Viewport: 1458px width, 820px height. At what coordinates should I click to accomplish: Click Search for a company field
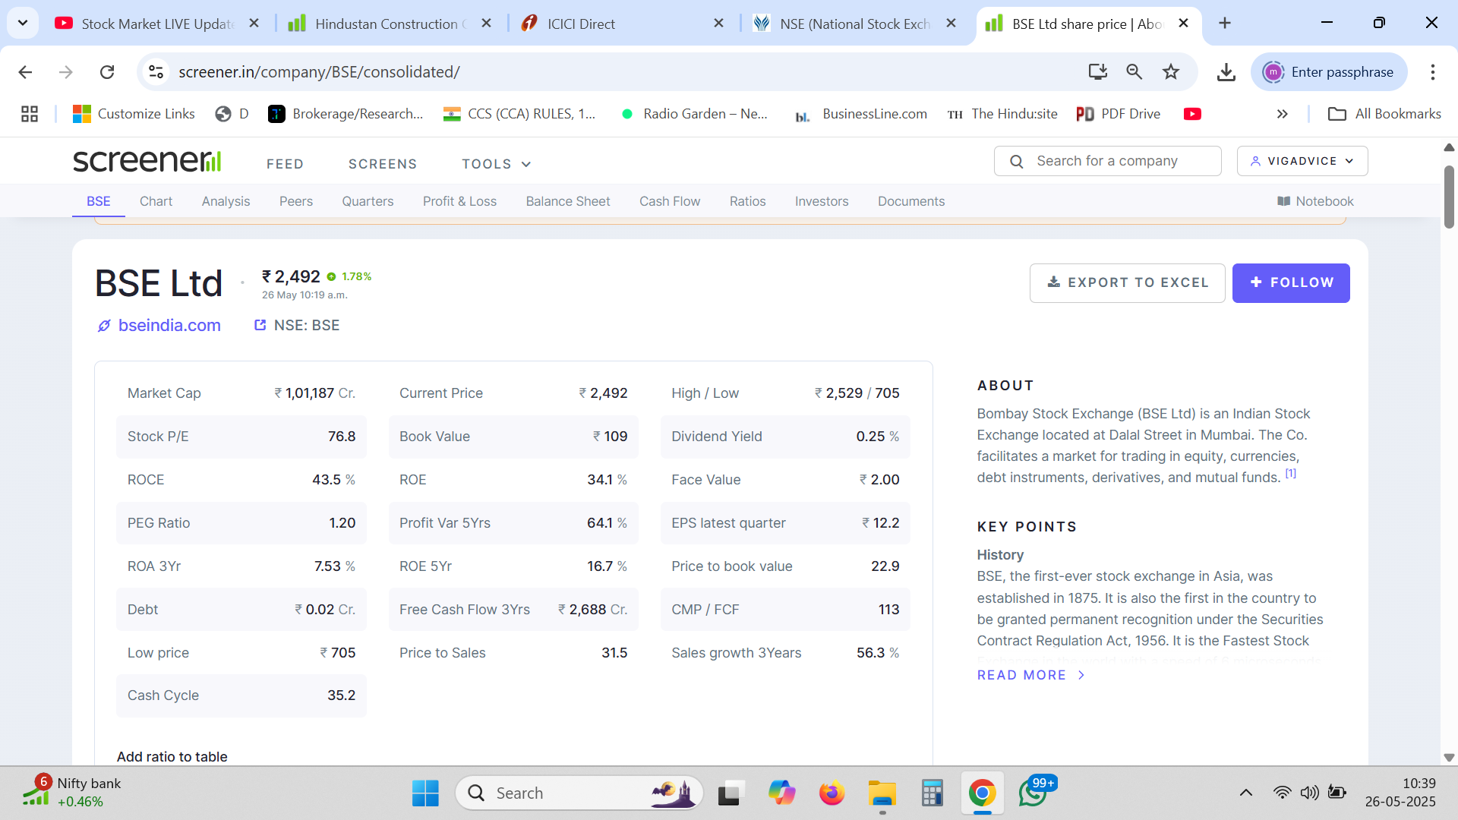pos(1107,161)
